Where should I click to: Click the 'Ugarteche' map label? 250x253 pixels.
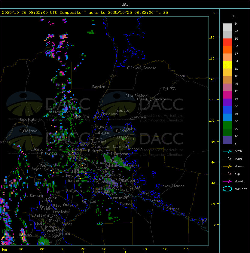tap(74, 191)
